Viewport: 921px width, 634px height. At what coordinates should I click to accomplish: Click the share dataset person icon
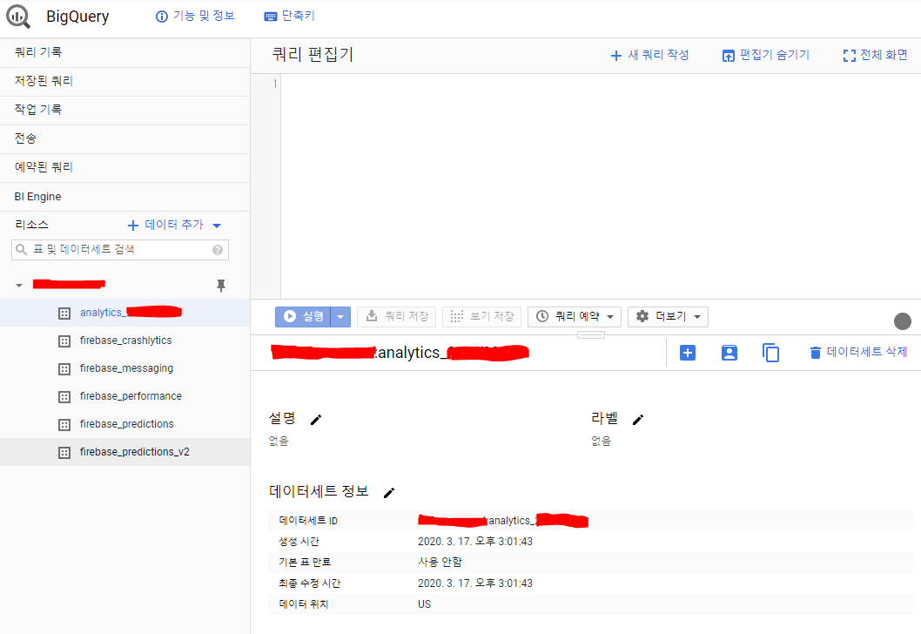(729, 353)
